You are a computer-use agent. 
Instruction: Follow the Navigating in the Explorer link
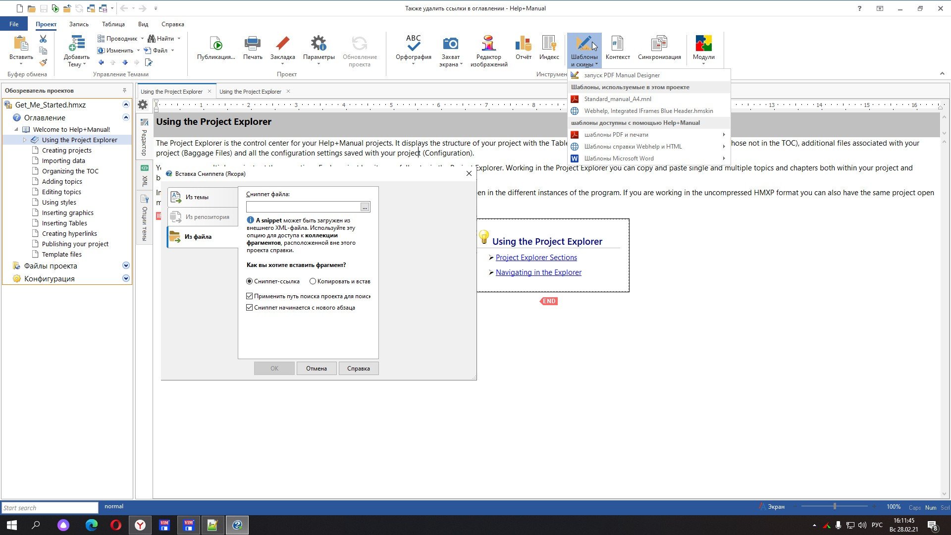point(538,272)
